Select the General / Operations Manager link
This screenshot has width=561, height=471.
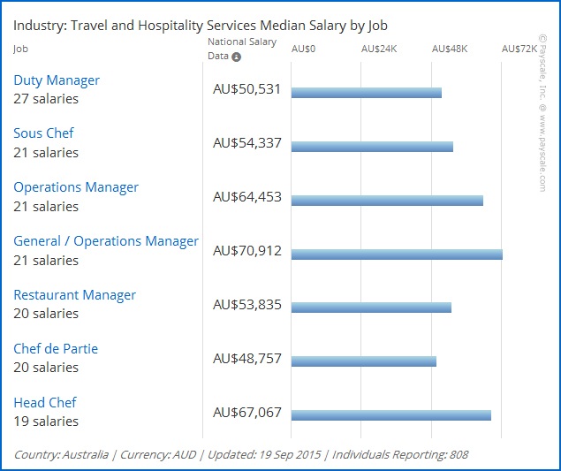tap(106, 241)
